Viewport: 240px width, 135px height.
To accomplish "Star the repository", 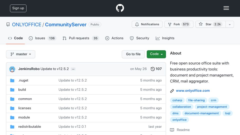I will coord(210,24).
